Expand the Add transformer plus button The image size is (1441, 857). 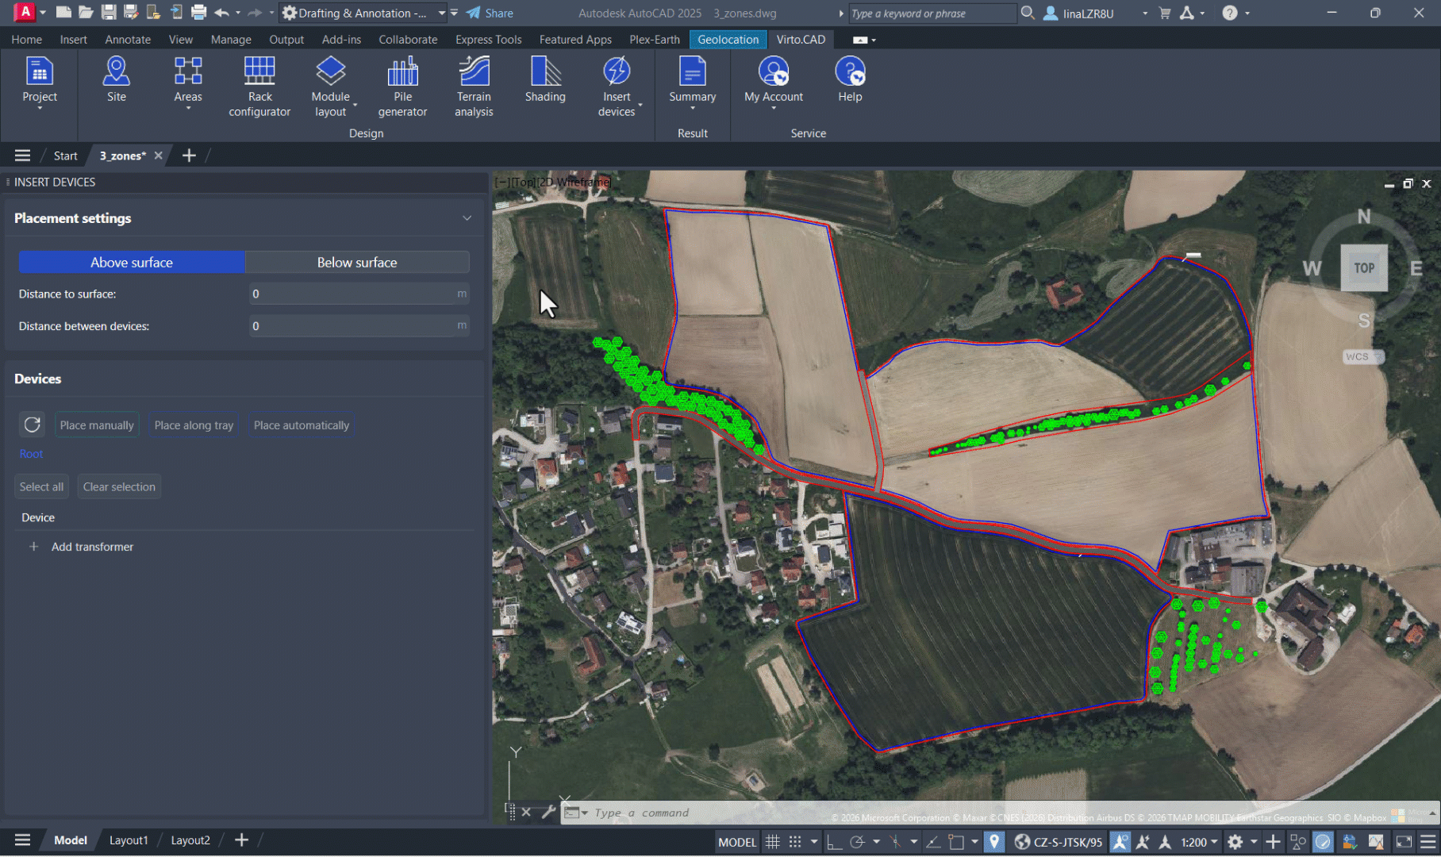[x=33, y=547]
